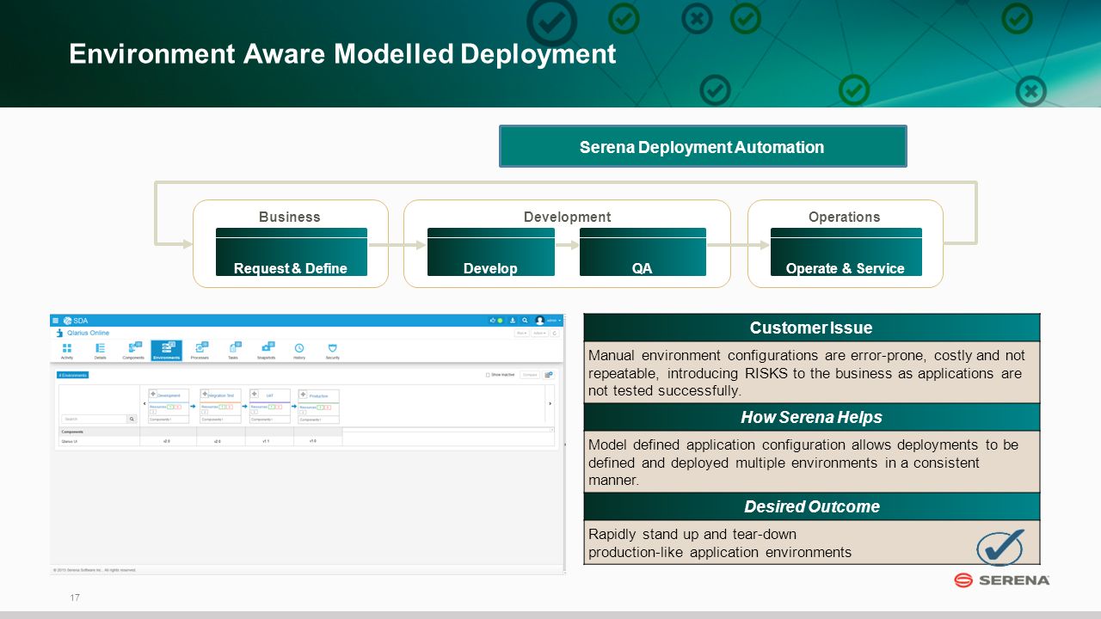This screenshot has width=1101, height=619.
Task: Open the Processes icon
Action: (x=200, y=350)
